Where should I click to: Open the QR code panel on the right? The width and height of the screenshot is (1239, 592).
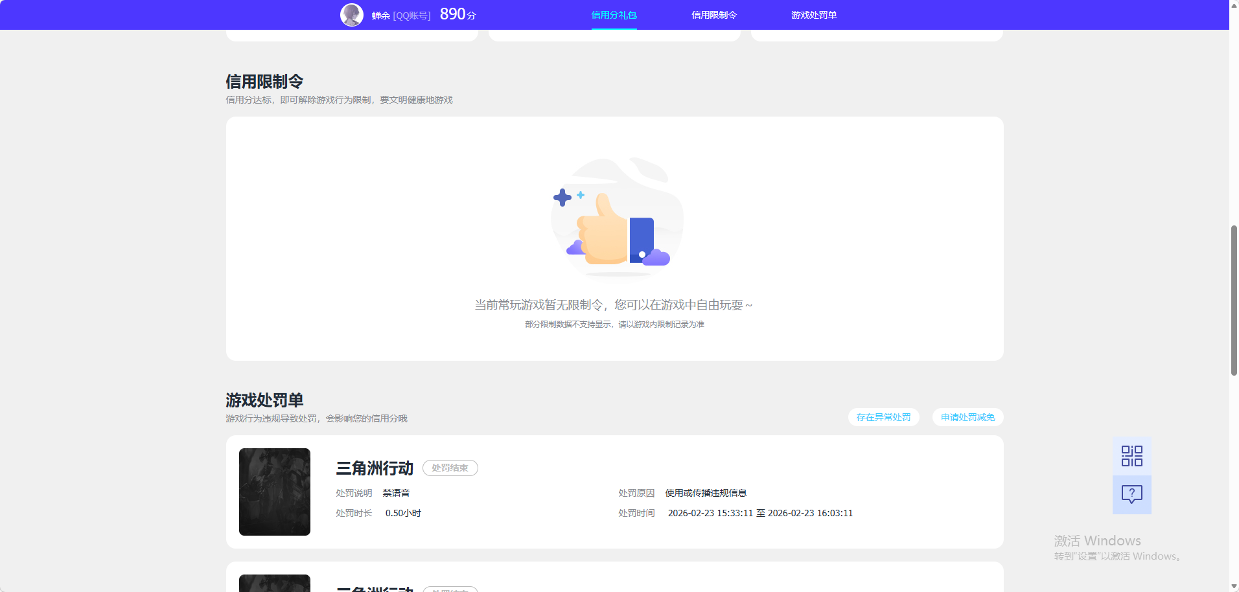(x=1131, y=455)
